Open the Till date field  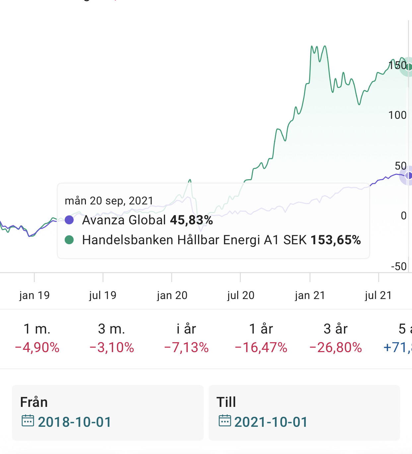(304, 413)
